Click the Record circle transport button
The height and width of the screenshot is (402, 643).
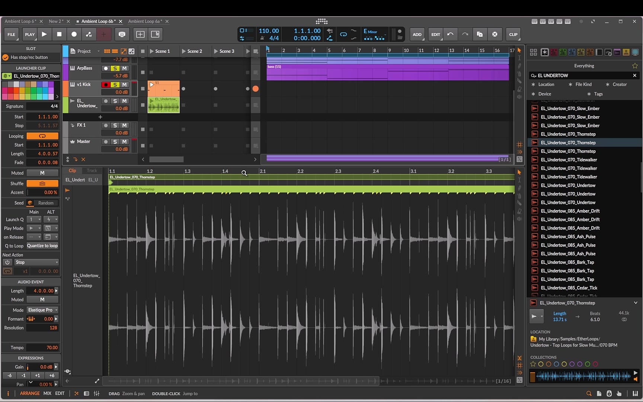pos(74,34)
